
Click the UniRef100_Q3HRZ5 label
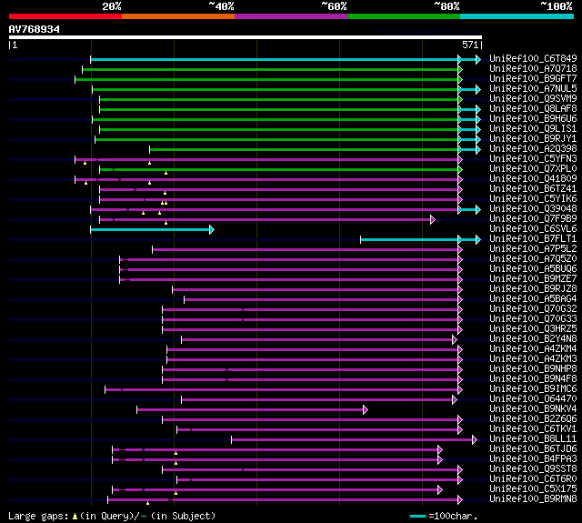[x=533, y=329]
